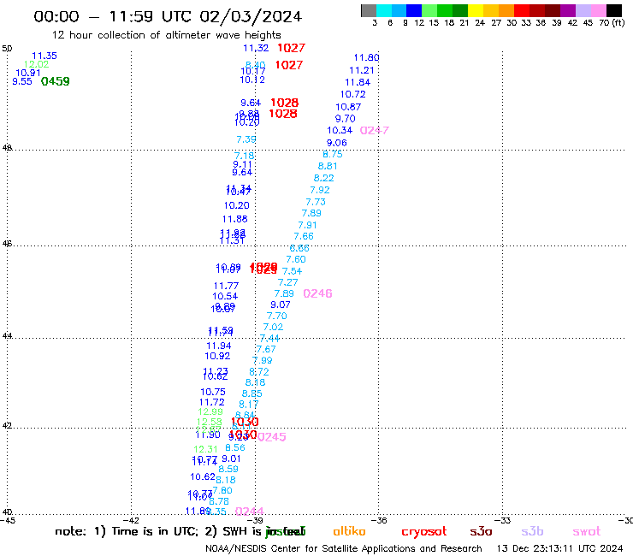
Task: Click the wave height value '8.81'
Action: point(328,166)
